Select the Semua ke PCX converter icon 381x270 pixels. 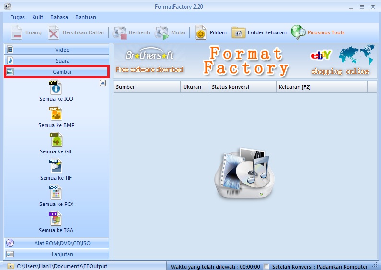pos(56,192)
